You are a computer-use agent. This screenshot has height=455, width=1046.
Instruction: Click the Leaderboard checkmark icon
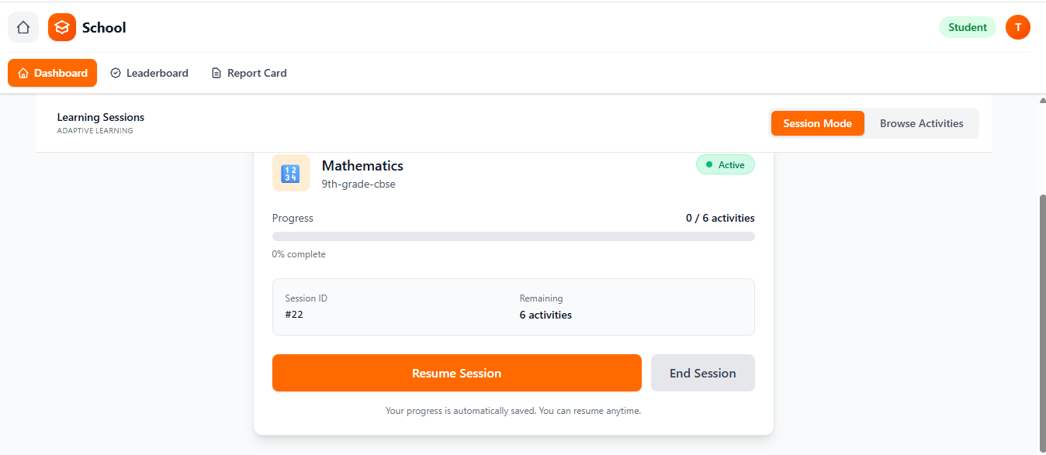point(115,72)
